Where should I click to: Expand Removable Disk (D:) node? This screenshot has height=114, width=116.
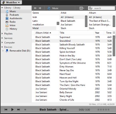(x=3, y=51)
